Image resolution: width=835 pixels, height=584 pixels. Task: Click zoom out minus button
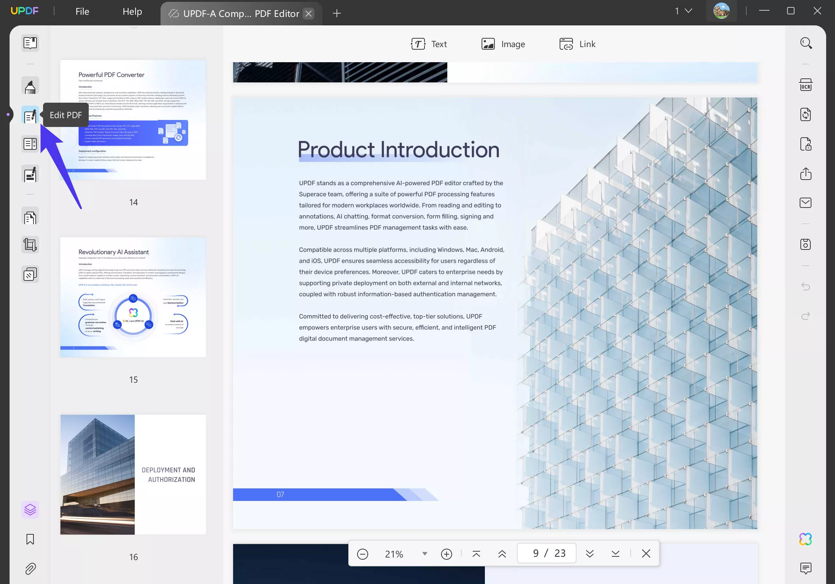363,553
